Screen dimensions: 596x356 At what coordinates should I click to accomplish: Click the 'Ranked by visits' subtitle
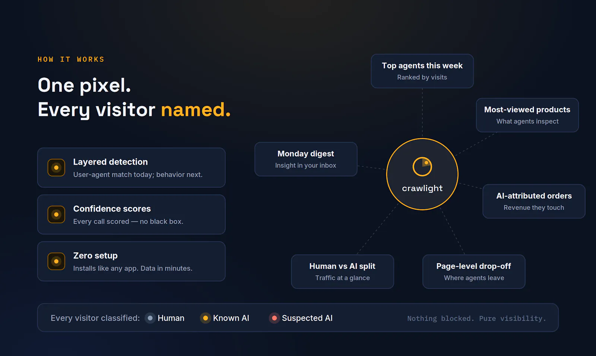click(422, 77)
